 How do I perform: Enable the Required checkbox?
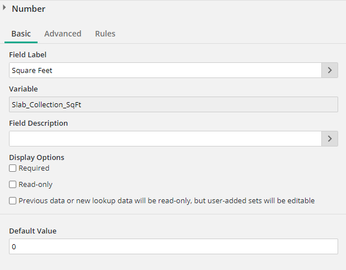pos(13,168)
